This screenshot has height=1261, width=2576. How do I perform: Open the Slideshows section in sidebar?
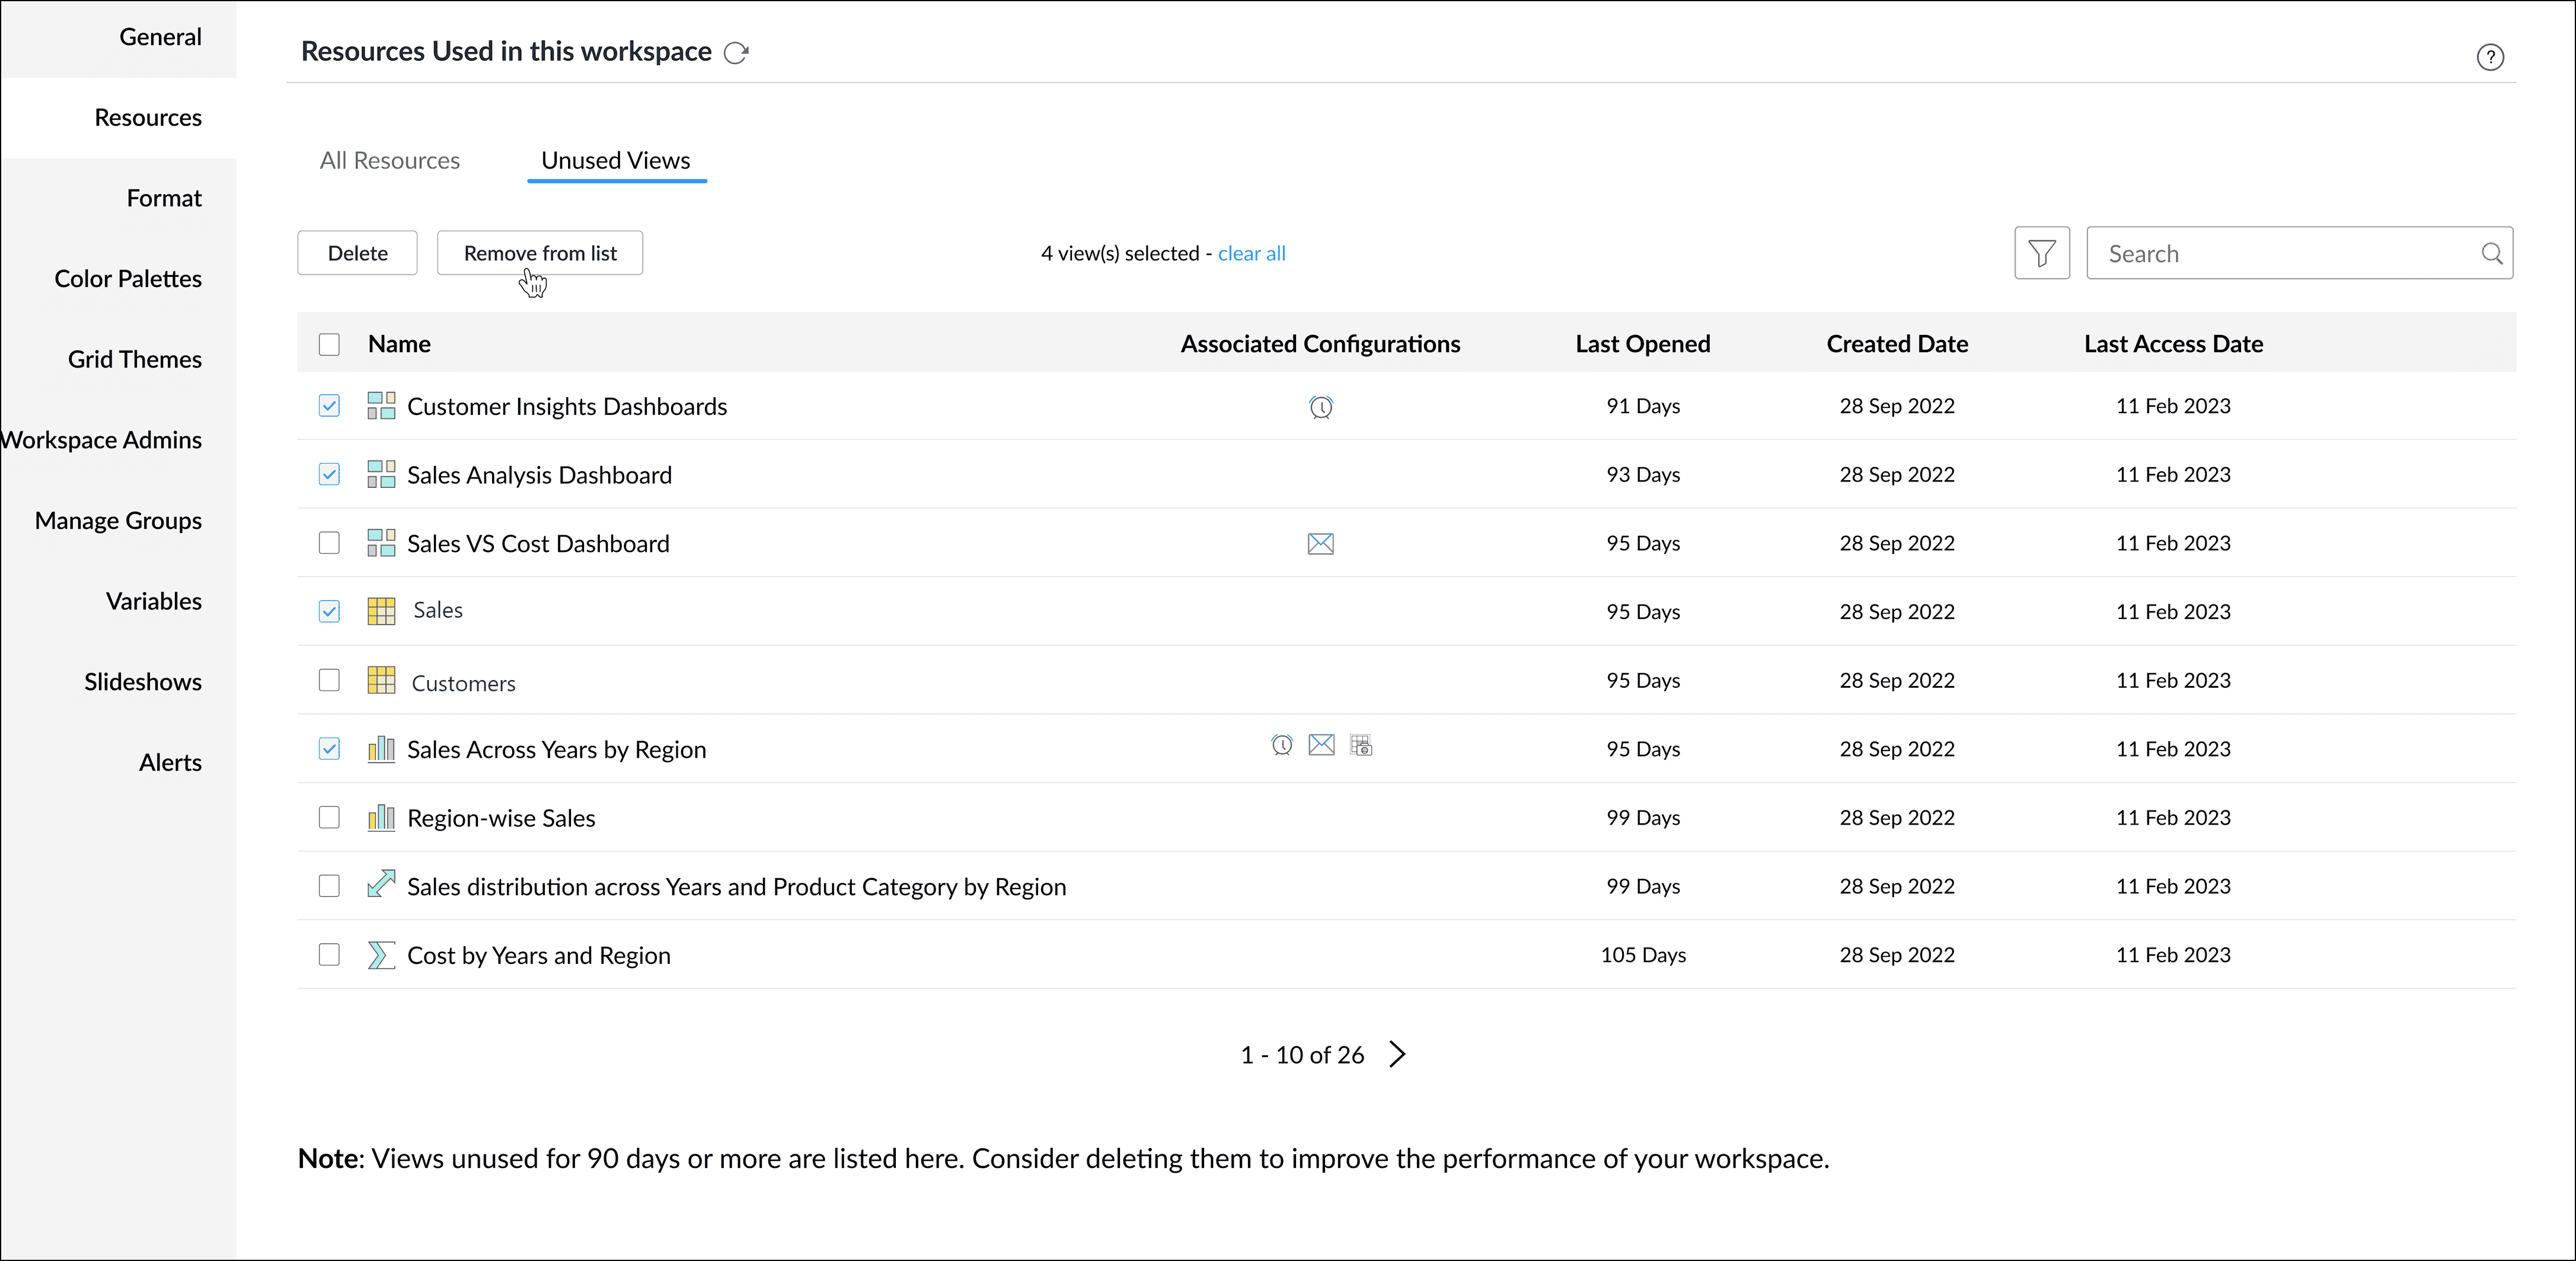143,682
